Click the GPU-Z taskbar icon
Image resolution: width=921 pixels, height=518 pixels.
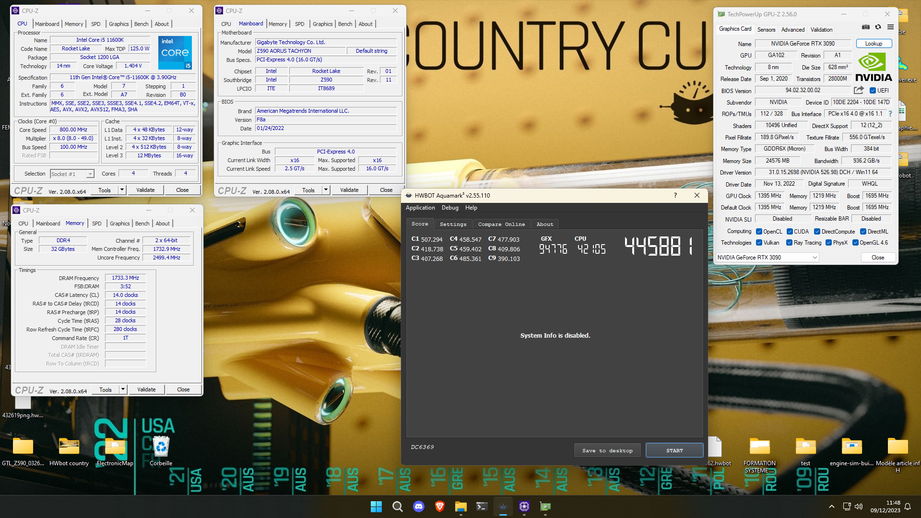(545, 506)
